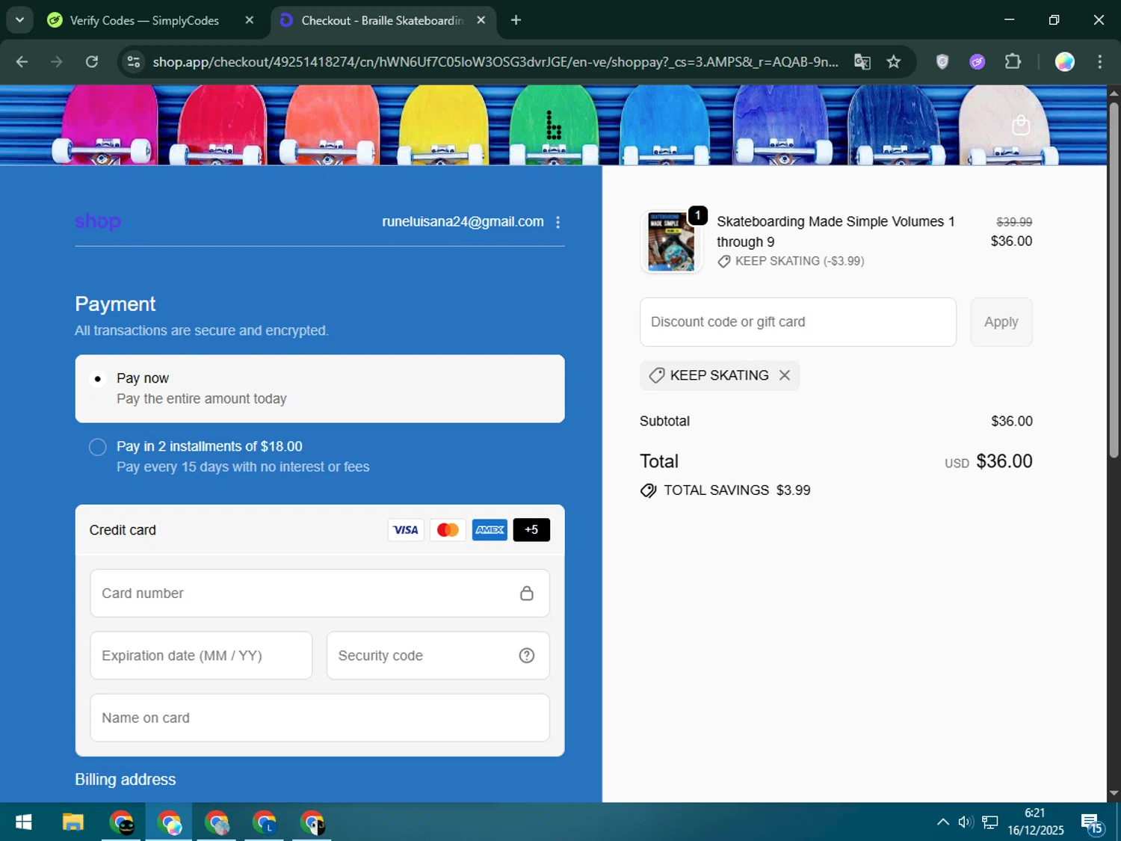The width and height of the screenshot is (1121, 841).
Task: Open the purple extension icon
Action: pos(978,62)
